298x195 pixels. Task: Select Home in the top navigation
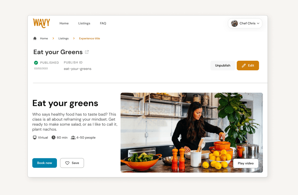click(x=64, y=23)
